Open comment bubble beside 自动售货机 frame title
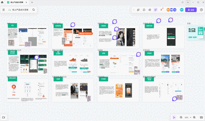The width and height of the screenshot is (205, 121). click(73, 25)
